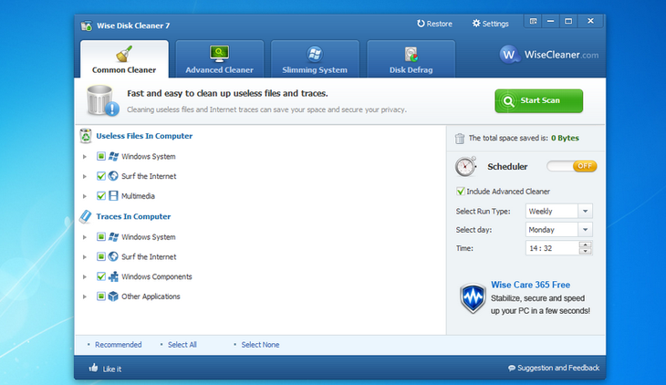666x385 pixels.
Task: Click the Wise Care 365 shield icon
Action: [473, 298]
